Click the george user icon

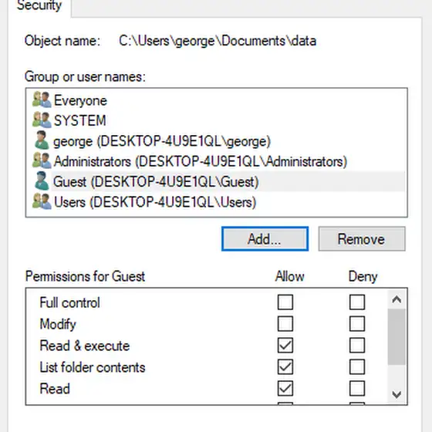[42, 140]
